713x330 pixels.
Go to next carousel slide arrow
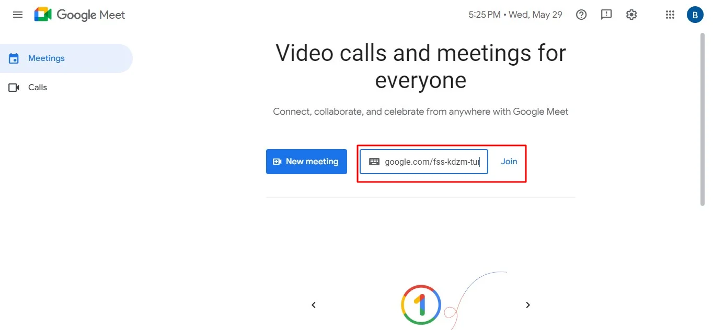[x=528, y=305]
